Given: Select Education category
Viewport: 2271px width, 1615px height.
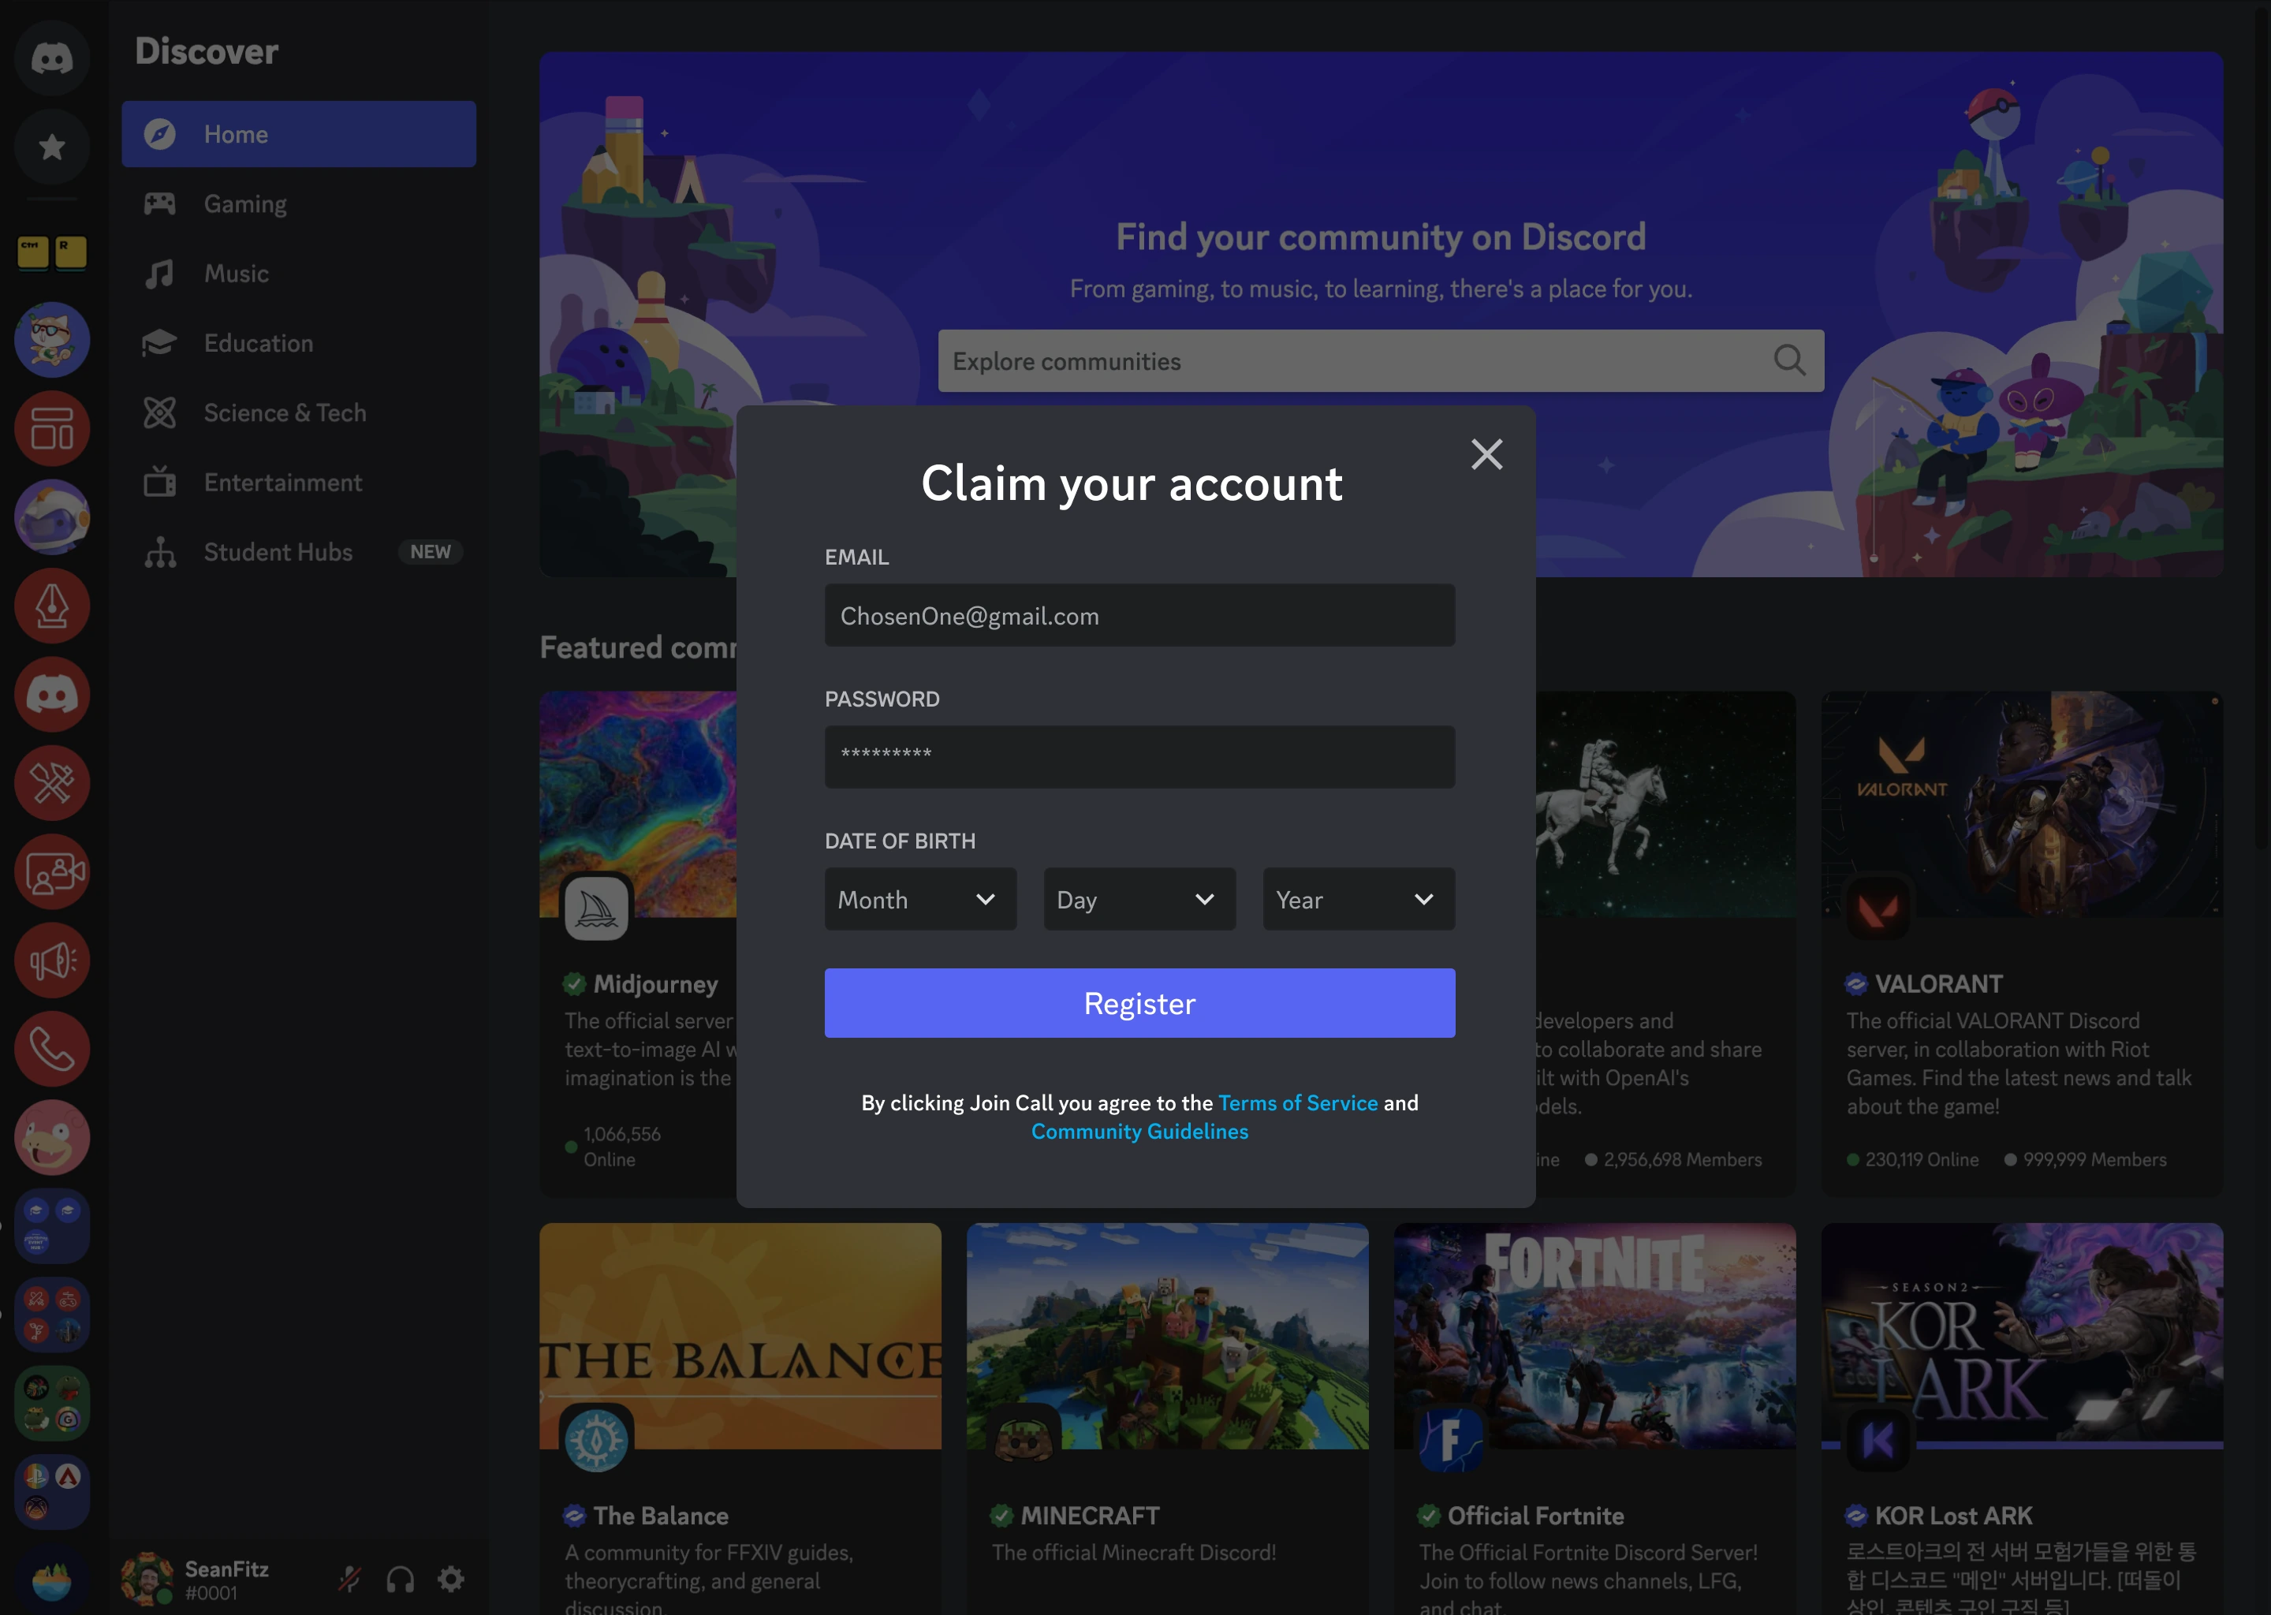Looking at the screenshot, I should click(298, 343).
